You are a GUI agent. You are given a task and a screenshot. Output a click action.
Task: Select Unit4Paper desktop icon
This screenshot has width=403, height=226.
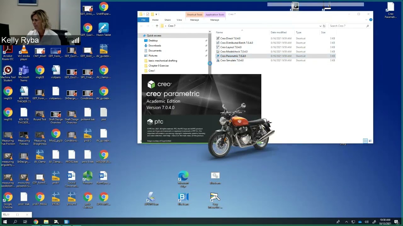click(x=104, y=9)
